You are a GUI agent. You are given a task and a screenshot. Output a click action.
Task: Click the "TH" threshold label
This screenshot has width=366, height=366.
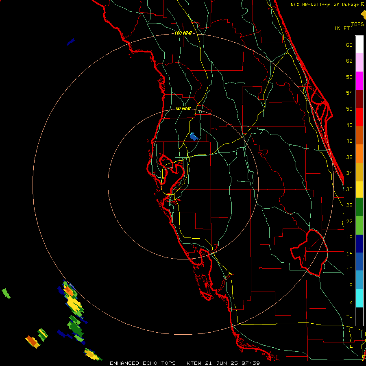tap(349, 318)
